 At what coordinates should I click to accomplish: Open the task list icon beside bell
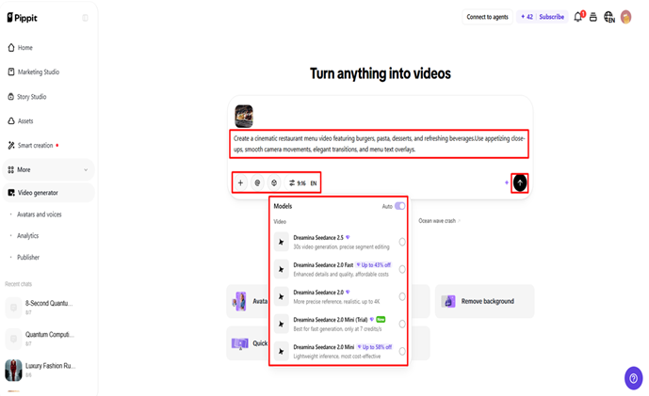coord(593,17)
